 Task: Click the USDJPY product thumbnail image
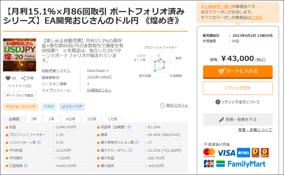tap(20, 55)
